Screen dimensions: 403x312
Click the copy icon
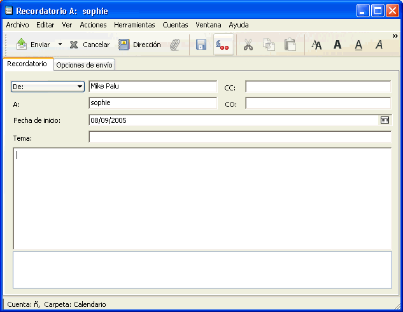click(269, 45)
